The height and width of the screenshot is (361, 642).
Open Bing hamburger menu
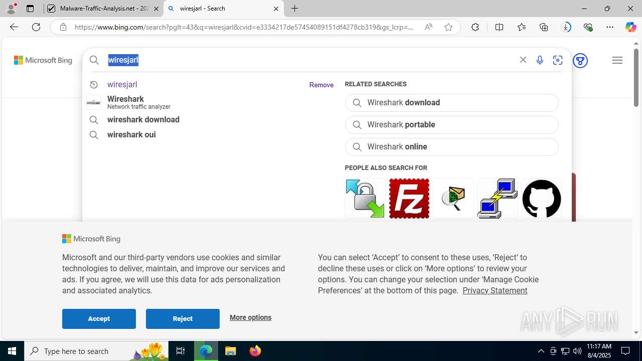pos(617,60)
